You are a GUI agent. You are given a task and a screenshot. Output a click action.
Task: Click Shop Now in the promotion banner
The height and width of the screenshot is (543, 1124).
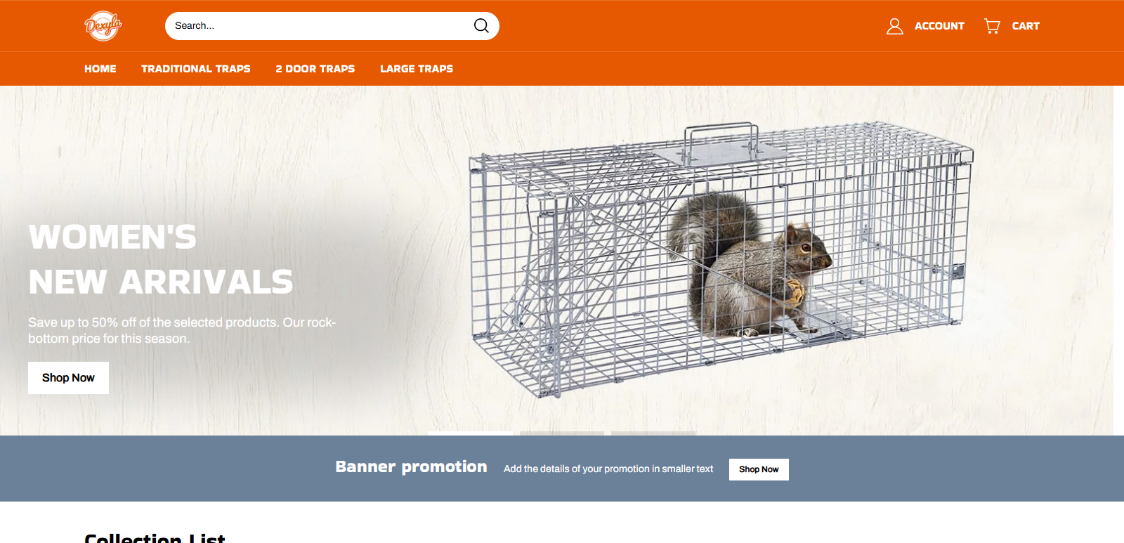(x=759, y=469)
